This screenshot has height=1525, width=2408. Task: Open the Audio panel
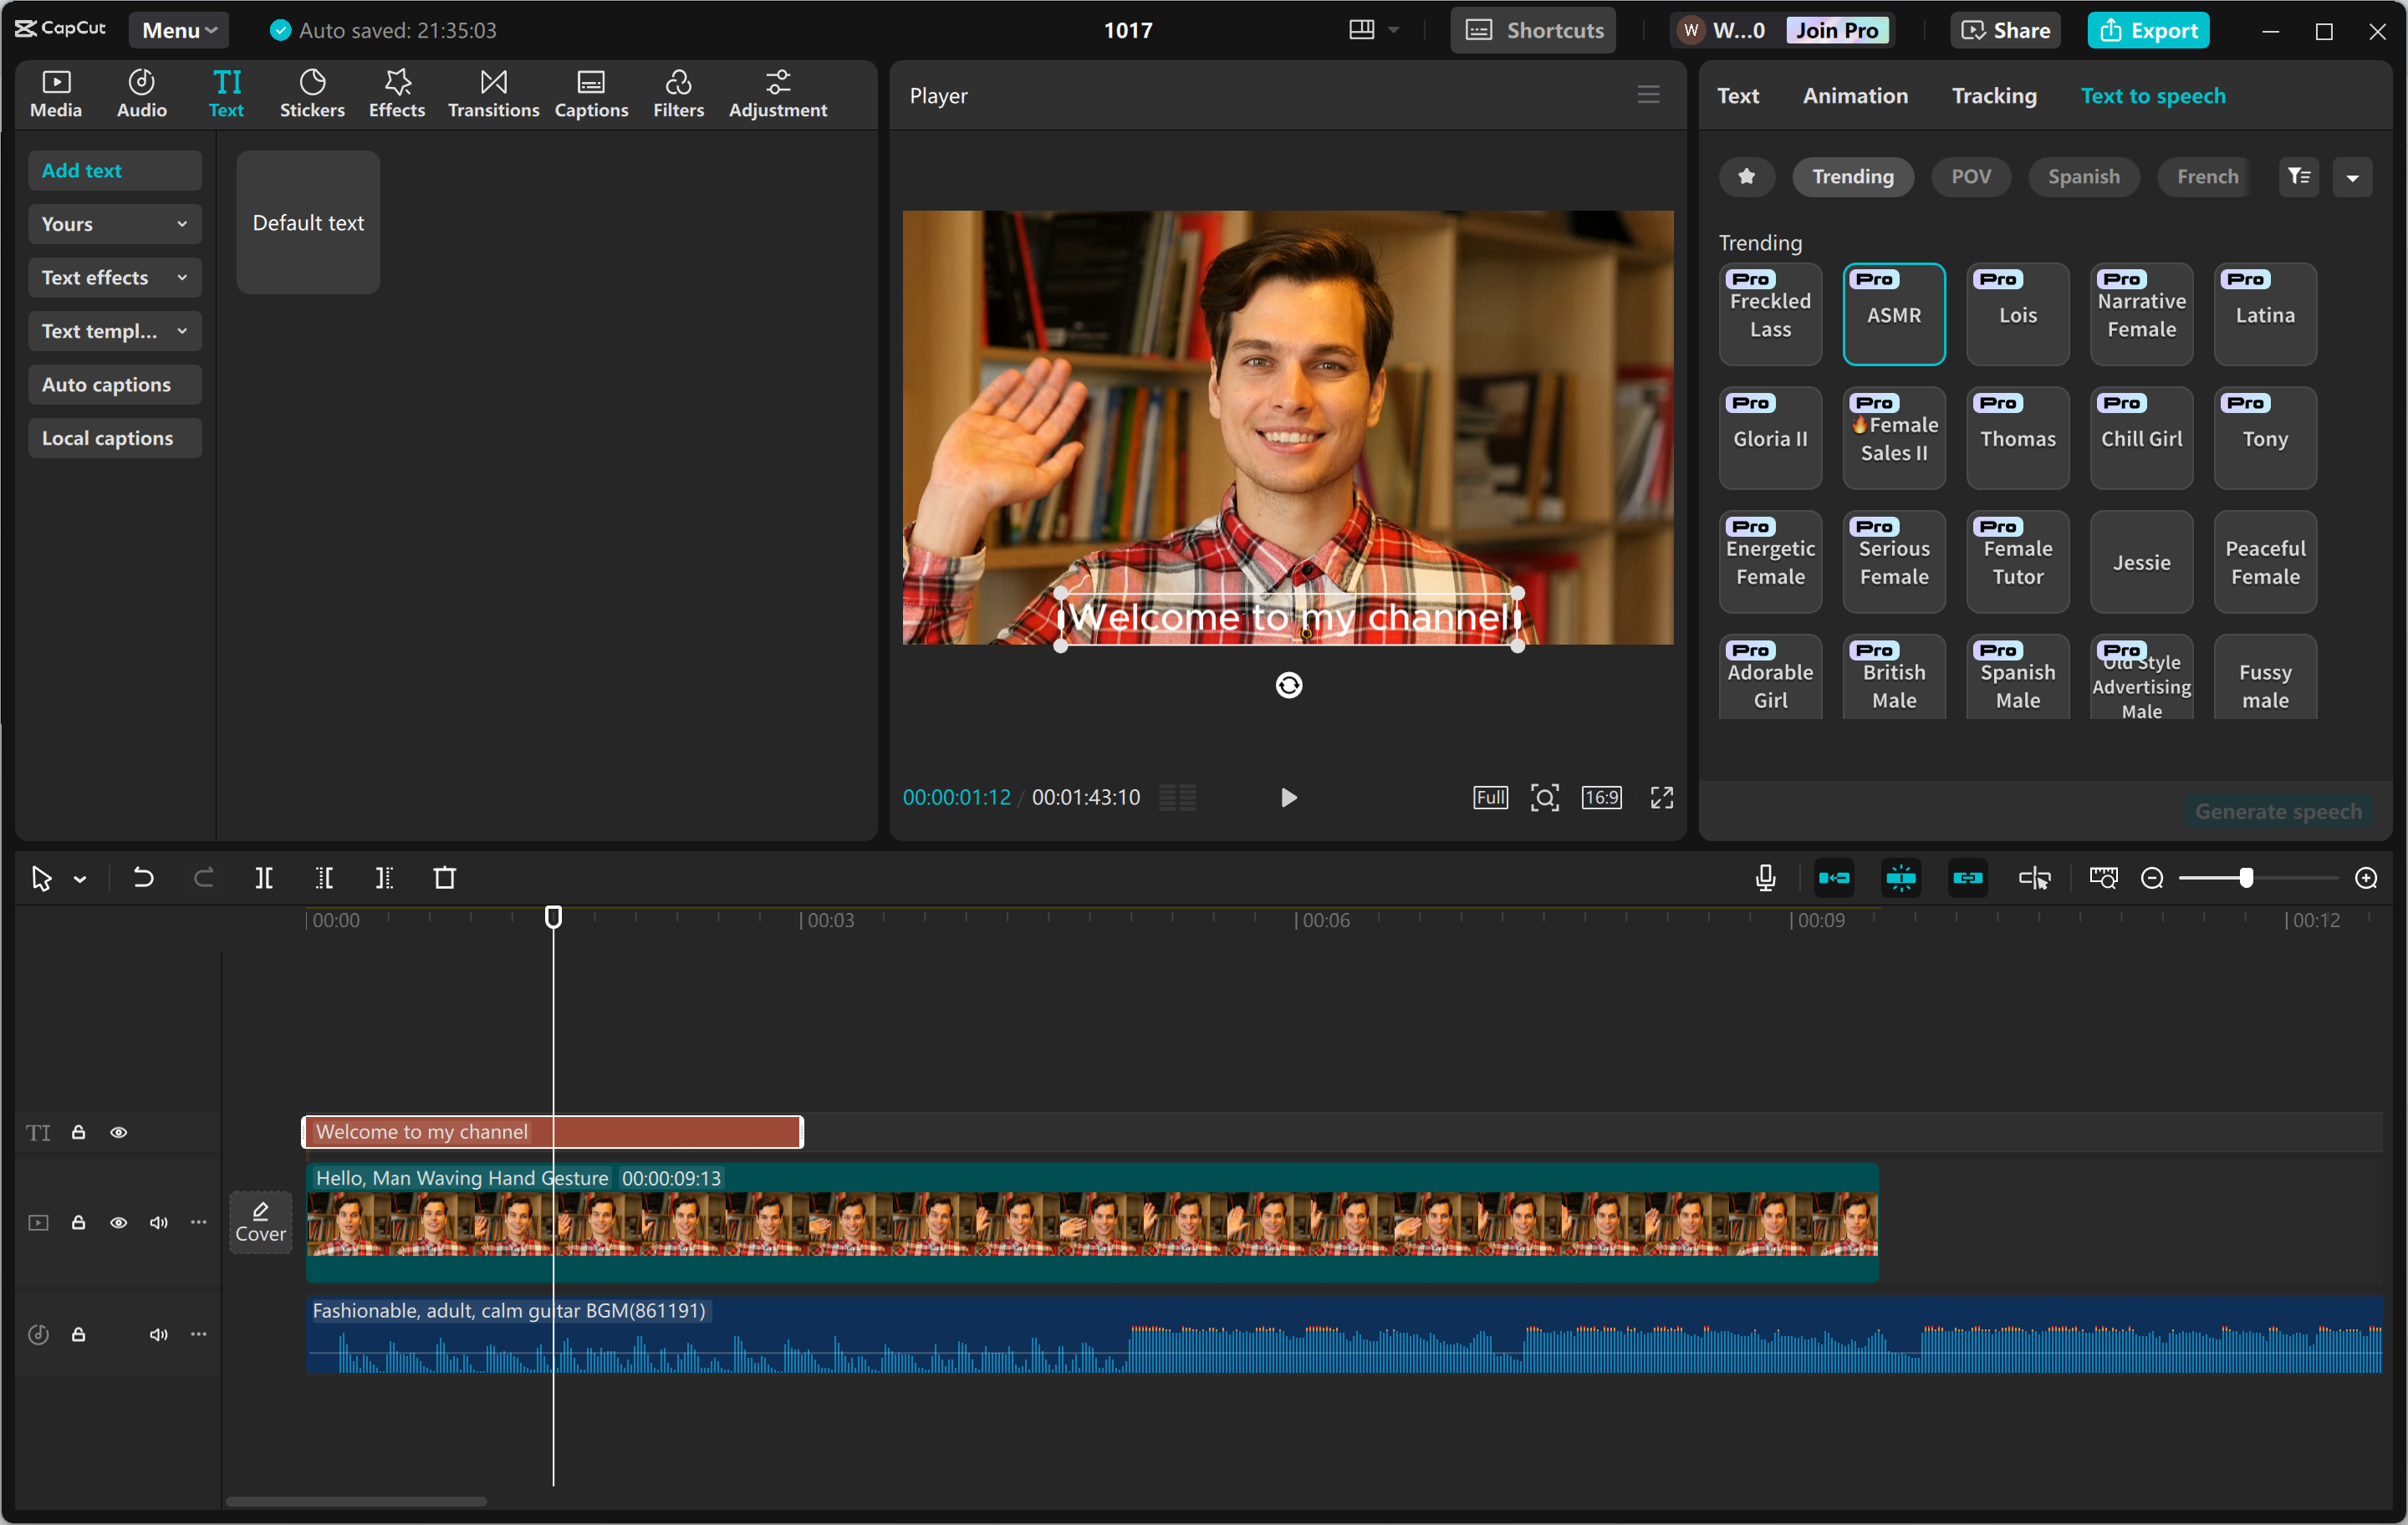click(141, 93)
